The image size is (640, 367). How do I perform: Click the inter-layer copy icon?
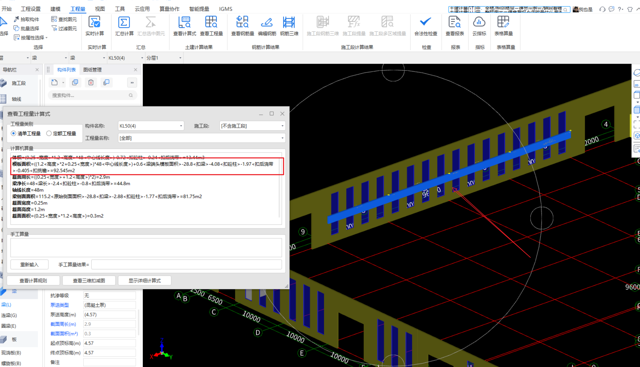tap(107, 82)
